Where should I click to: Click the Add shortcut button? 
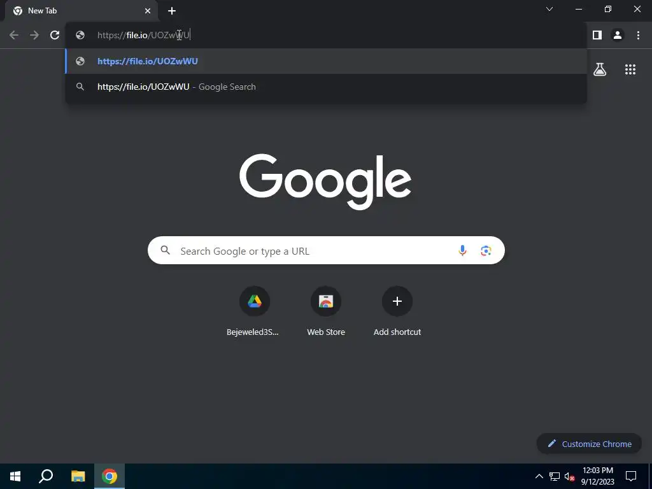click(x=397, y=311)
